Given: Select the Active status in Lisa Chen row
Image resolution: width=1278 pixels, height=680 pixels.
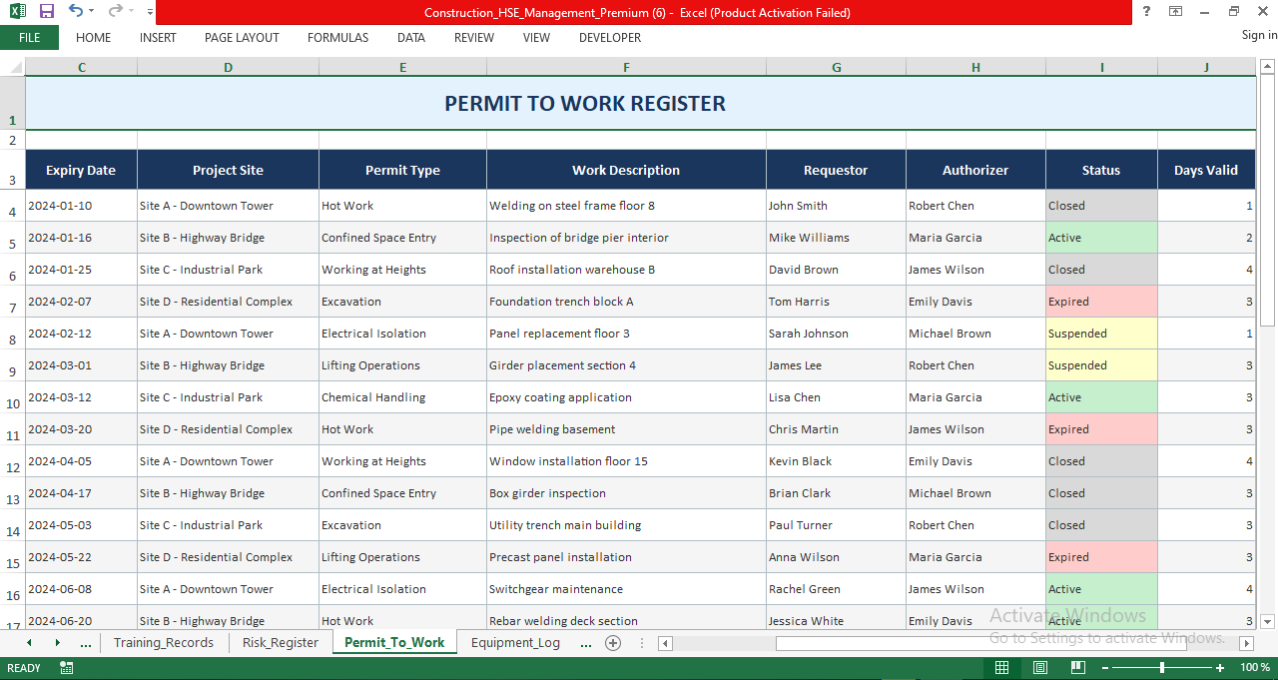Looking at the screenshot, I should [1101, 397].
